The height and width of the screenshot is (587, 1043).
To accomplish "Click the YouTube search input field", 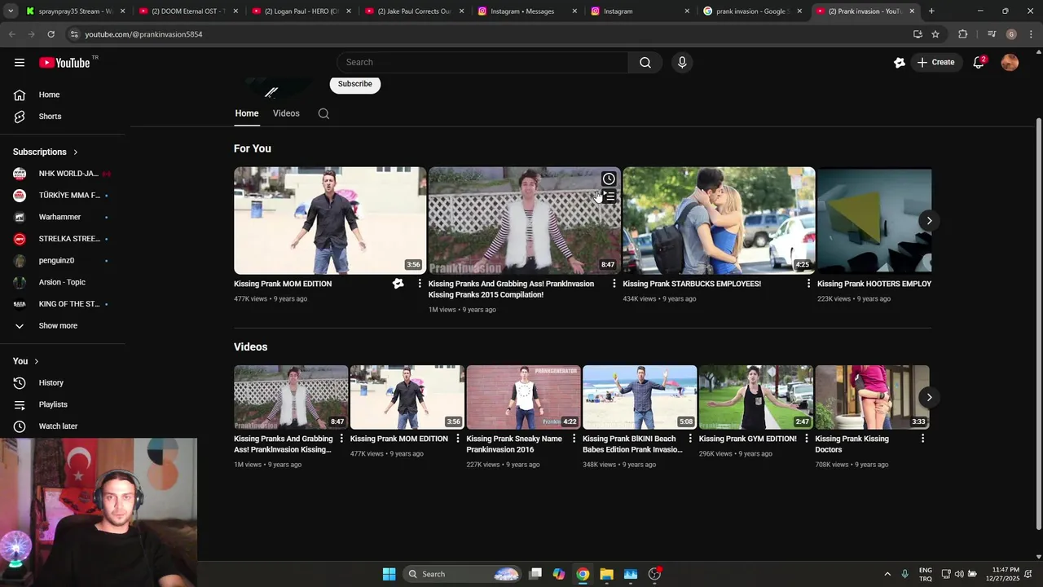I will coord(482,63).
